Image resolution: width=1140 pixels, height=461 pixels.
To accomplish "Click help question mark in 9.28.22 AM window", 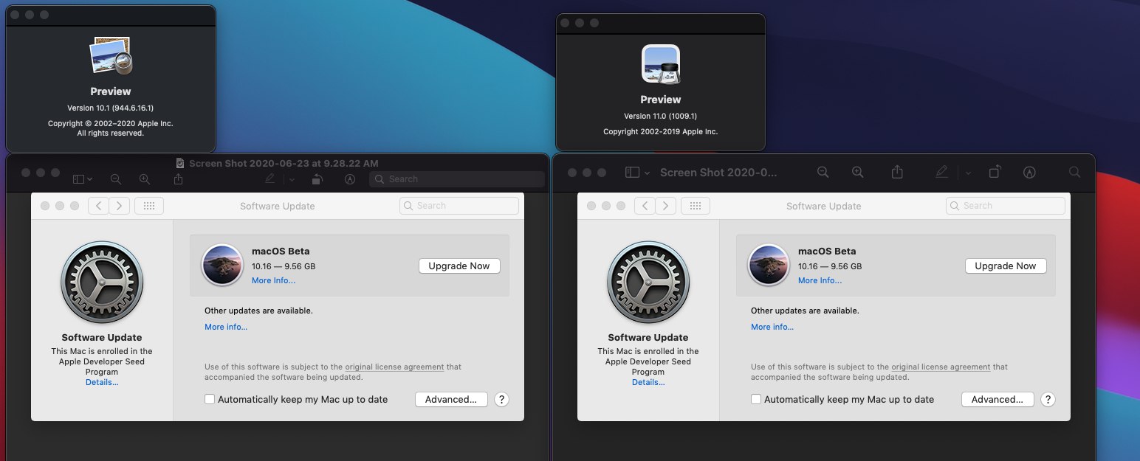I will coord(501,399).
